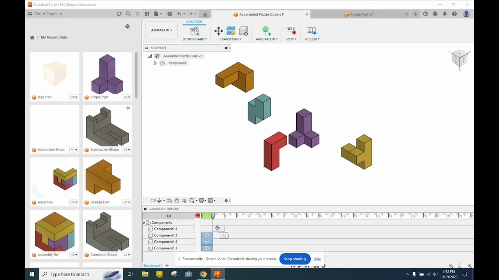Switch to Assembled Puzzle Cube v1 tab
The image size is (499, 280).
tap(261, 14)
